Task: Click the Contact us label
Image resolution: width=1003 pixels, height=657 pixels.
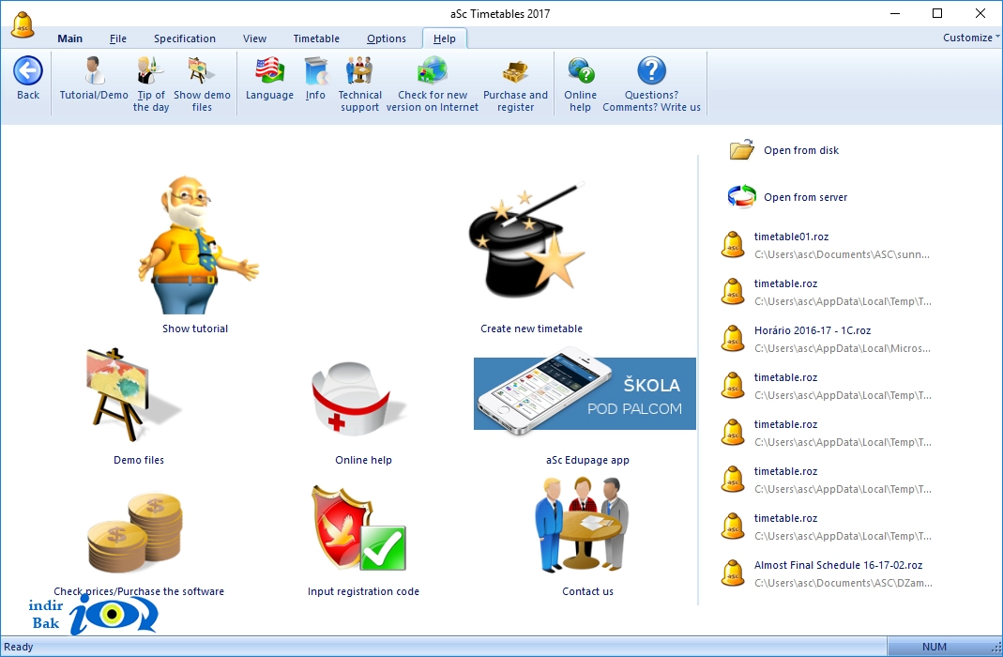Action: pos(588,591)
